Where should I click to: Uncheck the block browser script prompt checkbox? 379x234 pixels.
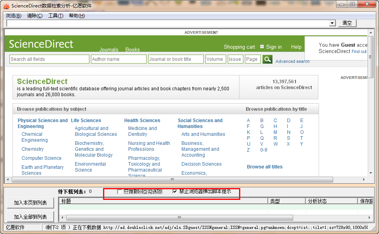[x=175, y=191]
